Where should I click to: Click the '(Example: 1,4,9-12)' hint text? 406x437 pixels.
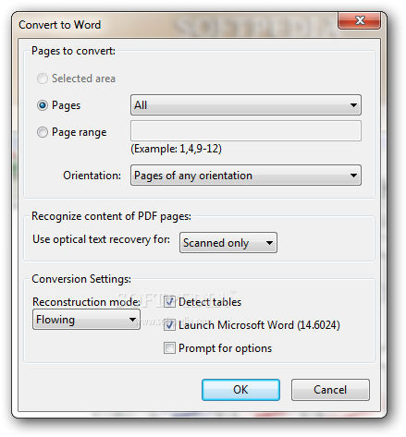point(176,149)
